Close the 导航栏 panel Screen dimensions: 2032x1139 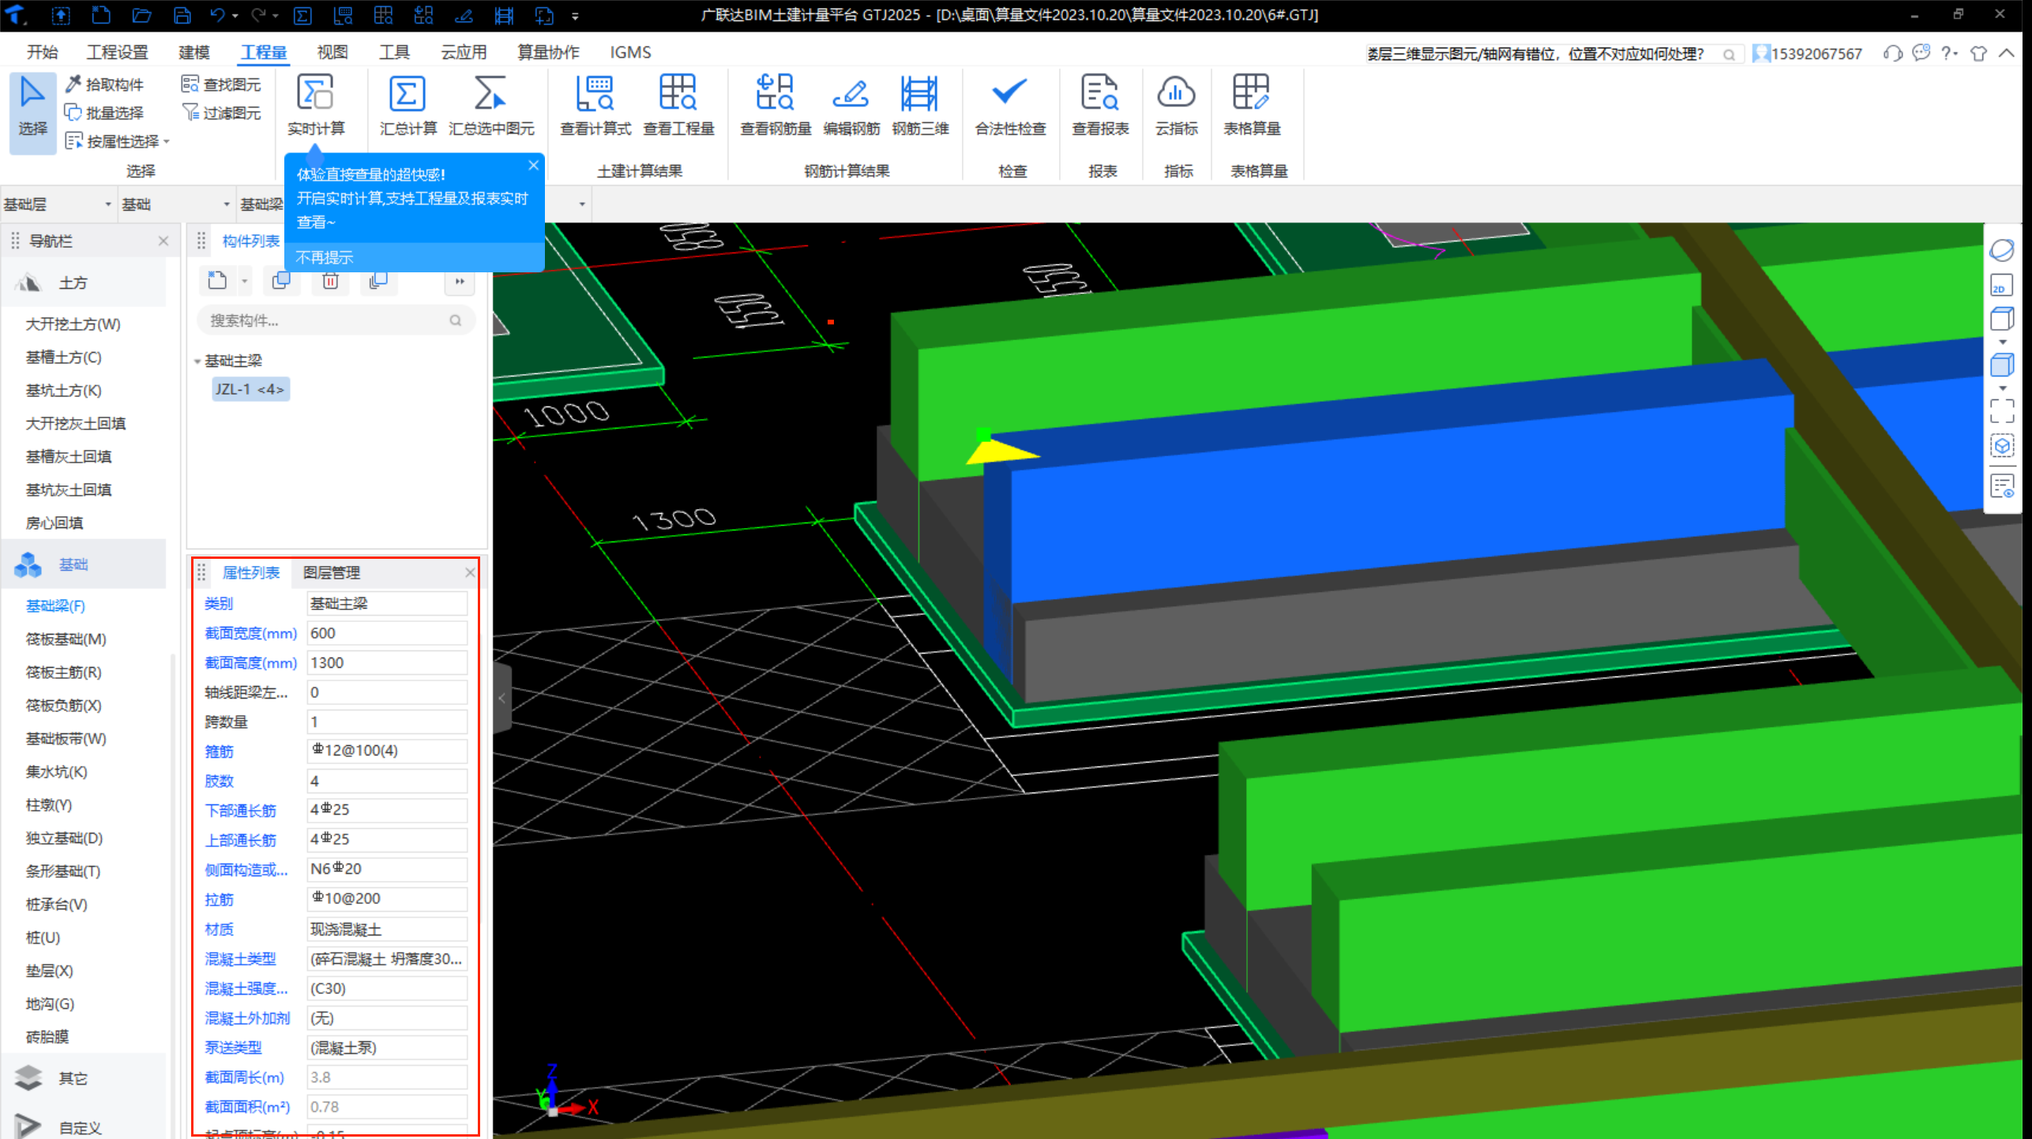tap(163, 241)
